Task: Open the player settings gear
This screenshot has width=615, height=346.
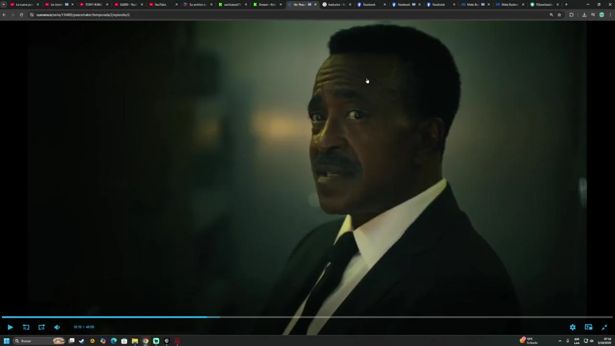Action: (x=573, y=327)
